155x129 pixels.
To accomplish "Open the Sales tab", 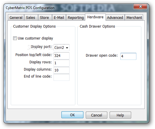I will pyautogui.click(x=31, y=18).
